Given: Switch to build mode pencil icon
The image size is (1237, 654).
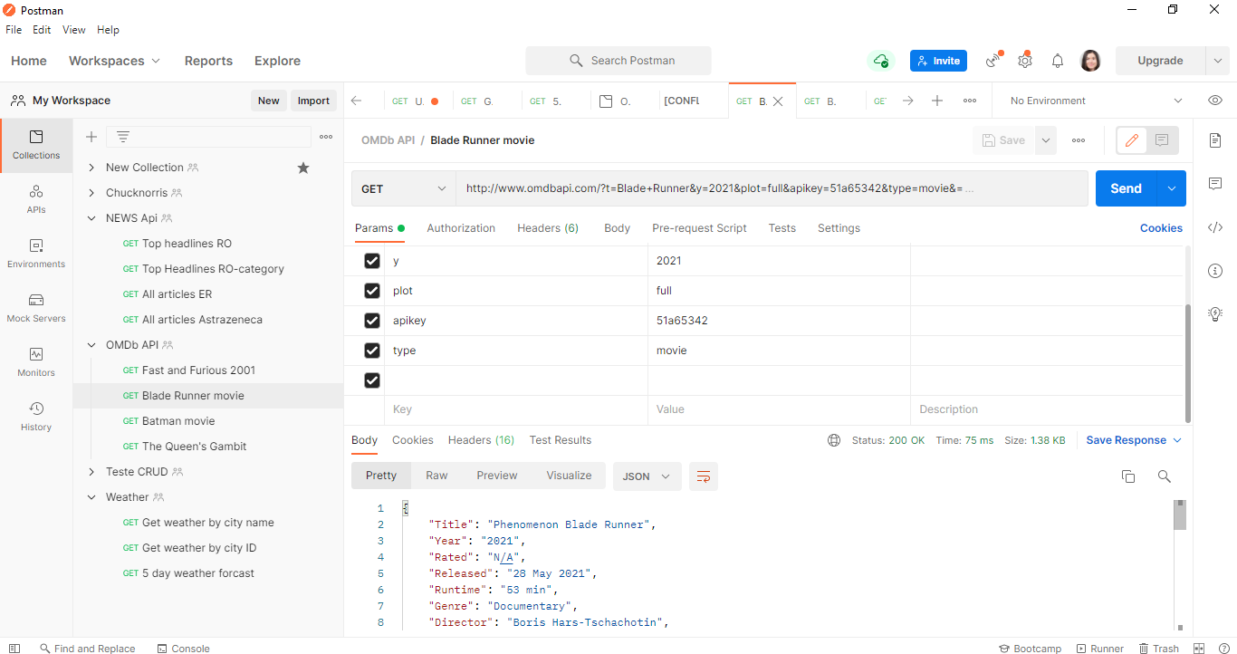Looking at the screenshot, I should (1132, 140).
